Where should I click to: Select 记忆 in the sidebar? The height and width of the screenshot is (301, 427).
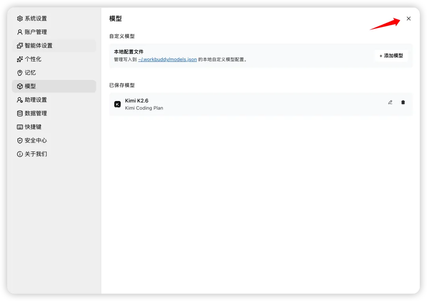54,73
